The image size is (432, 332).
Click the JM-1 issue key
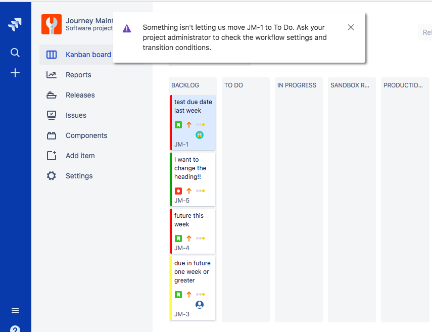tap(181, 145)
